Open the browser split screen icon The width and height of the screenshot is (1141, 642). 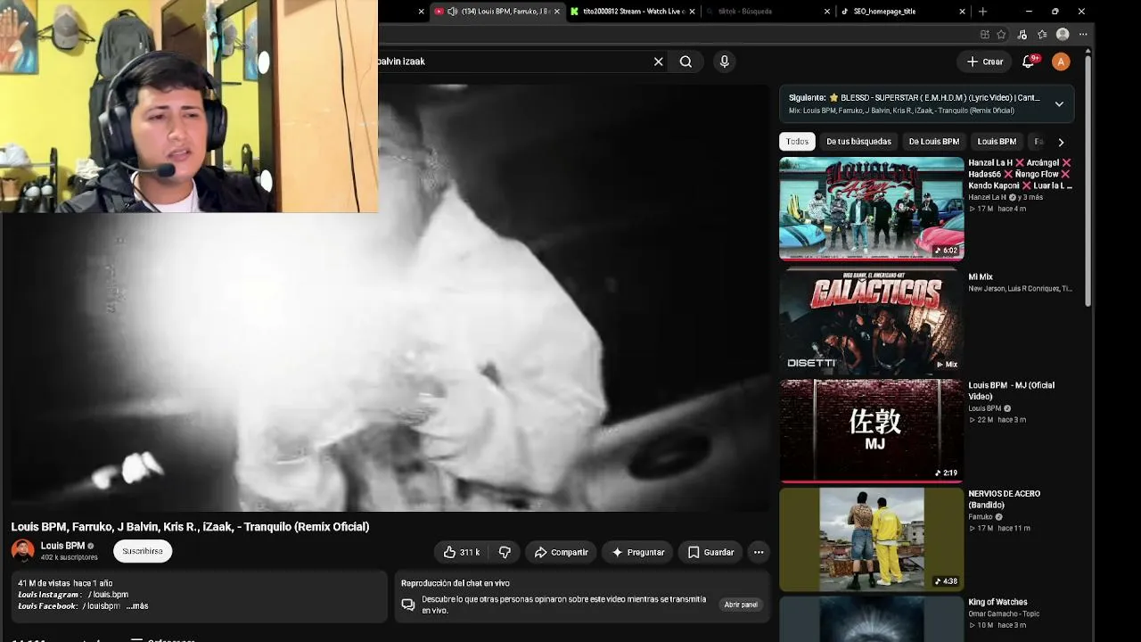click(x=984, y=35)
